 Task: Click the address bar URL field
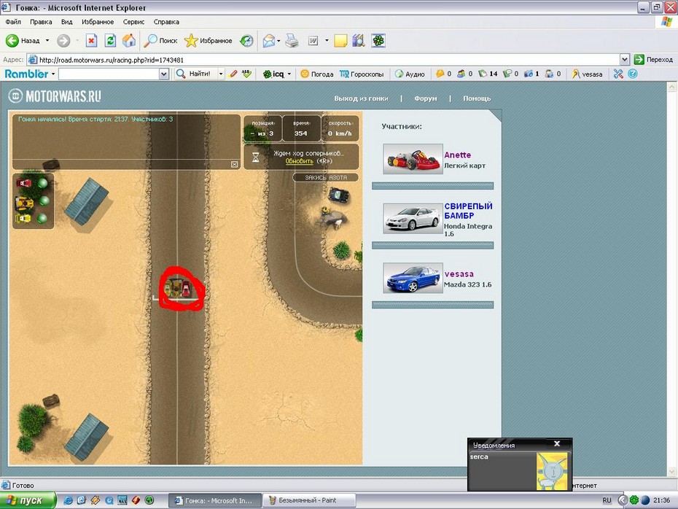323,60
